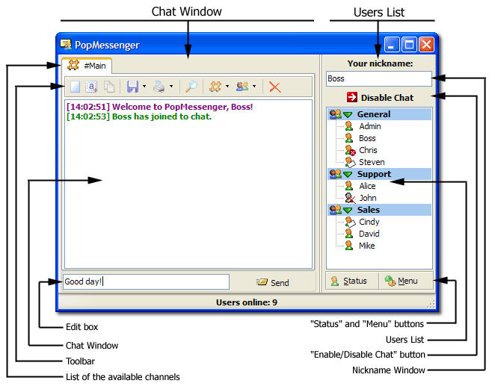The height and width of the screenshot is (389, 495).
Task: Click Steven's user icon with note
Action: tap(350, 162)
